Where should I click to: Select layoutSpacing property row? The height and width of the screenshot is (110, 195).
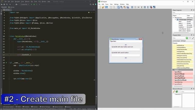pyautogui.click(x=183, y=82)
